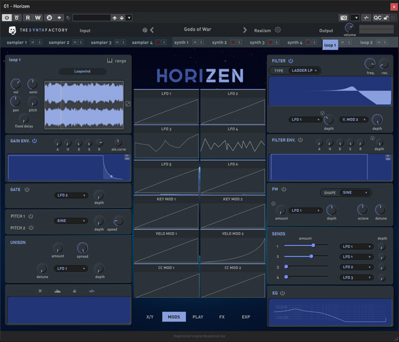The image size is (399, 342).
Task: Click the camera snapshot icon in host toolbar
Action: tap(344, 18)
